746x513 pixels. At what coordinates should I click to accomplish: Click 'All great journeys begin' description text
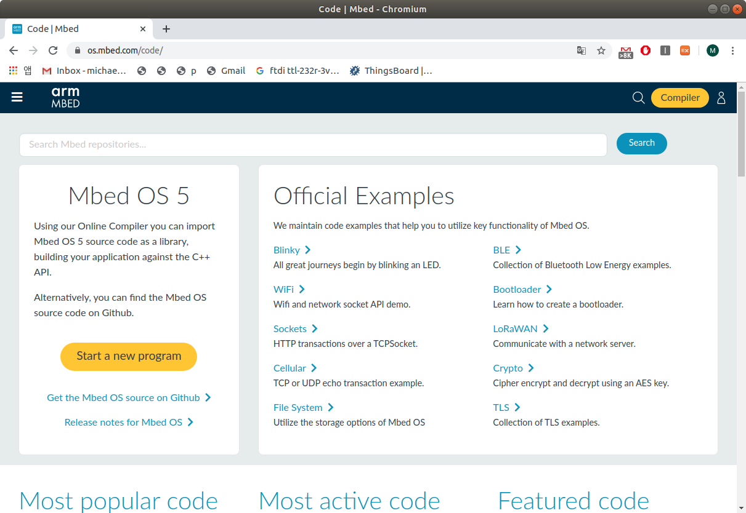tap(357, 265)
